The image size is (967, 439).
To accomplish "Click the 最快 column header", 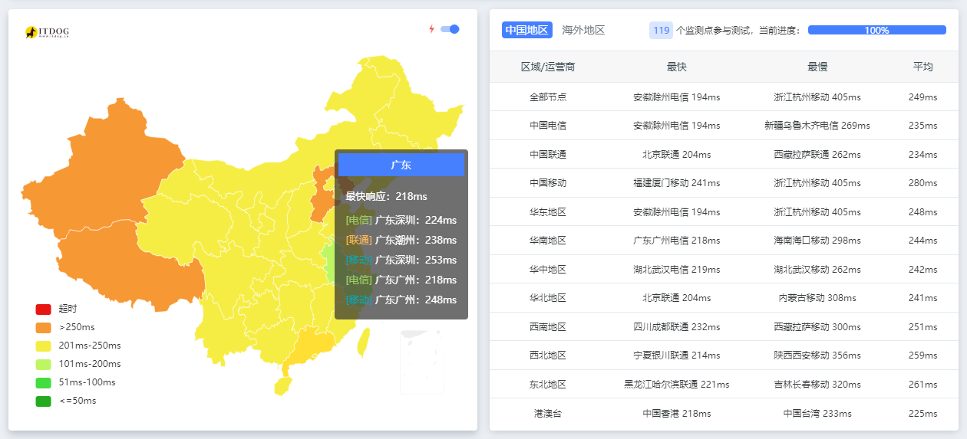I will tap(676, 67).
